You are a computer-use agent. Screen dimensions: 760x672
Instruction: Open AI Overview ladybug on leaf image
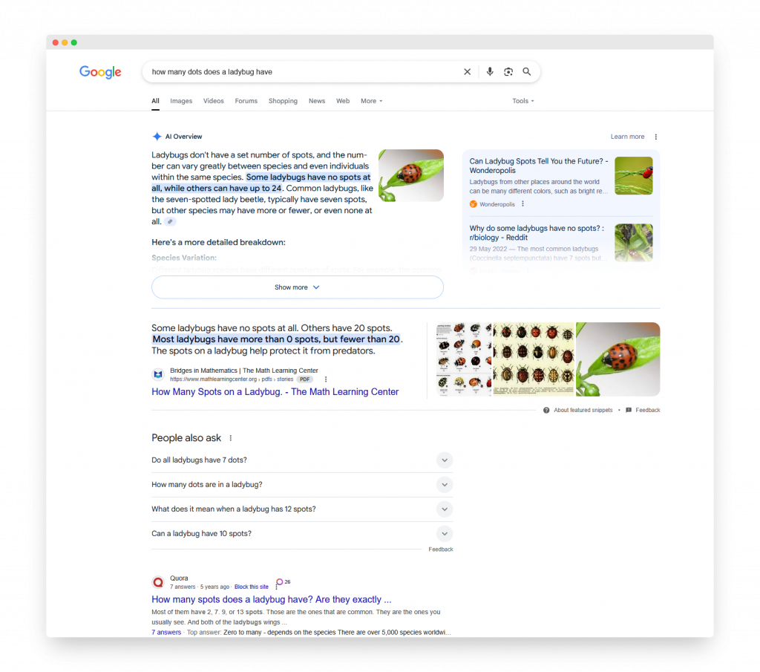(x=411, y=175)
